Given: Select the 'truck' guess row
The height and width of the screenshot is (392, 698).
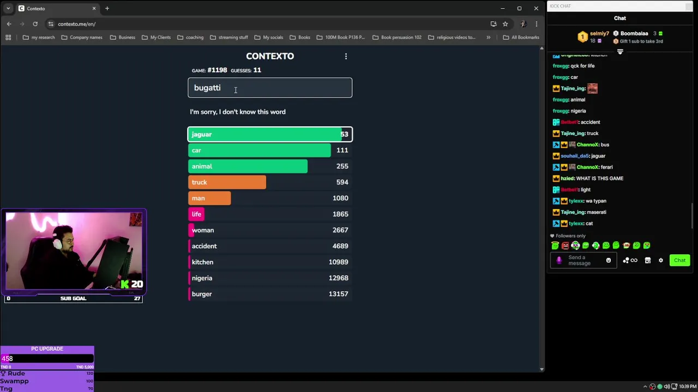Looking at the screenshot, I should click(x=270, y=182).
